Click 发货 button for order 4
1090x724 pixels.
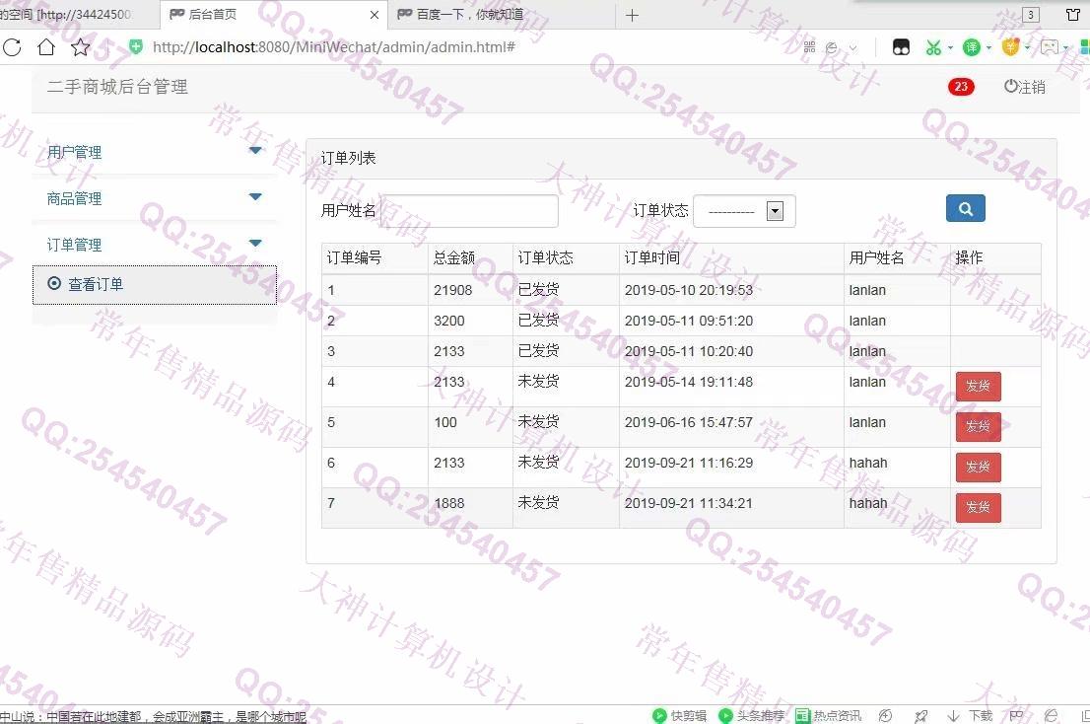pos(978,386)
